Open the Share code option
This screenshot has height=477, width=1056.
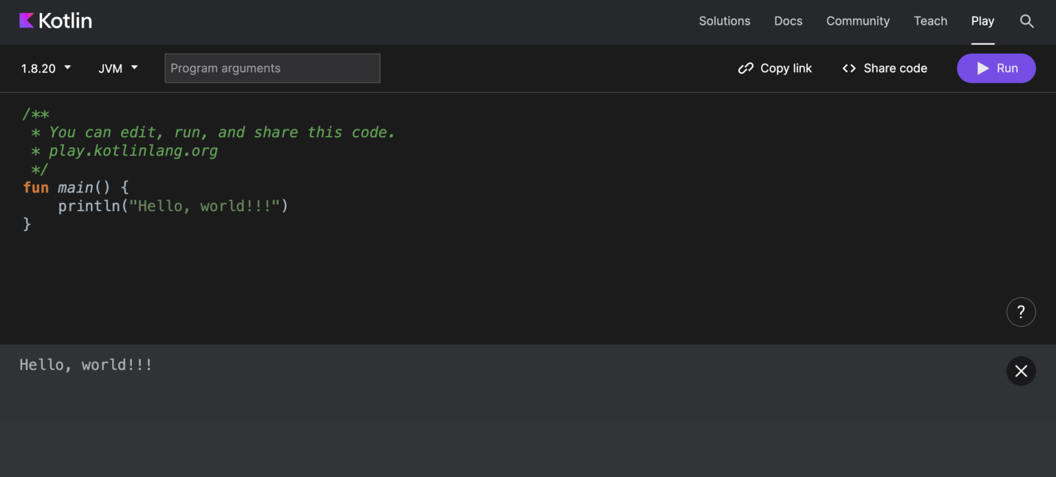point(885,68)
